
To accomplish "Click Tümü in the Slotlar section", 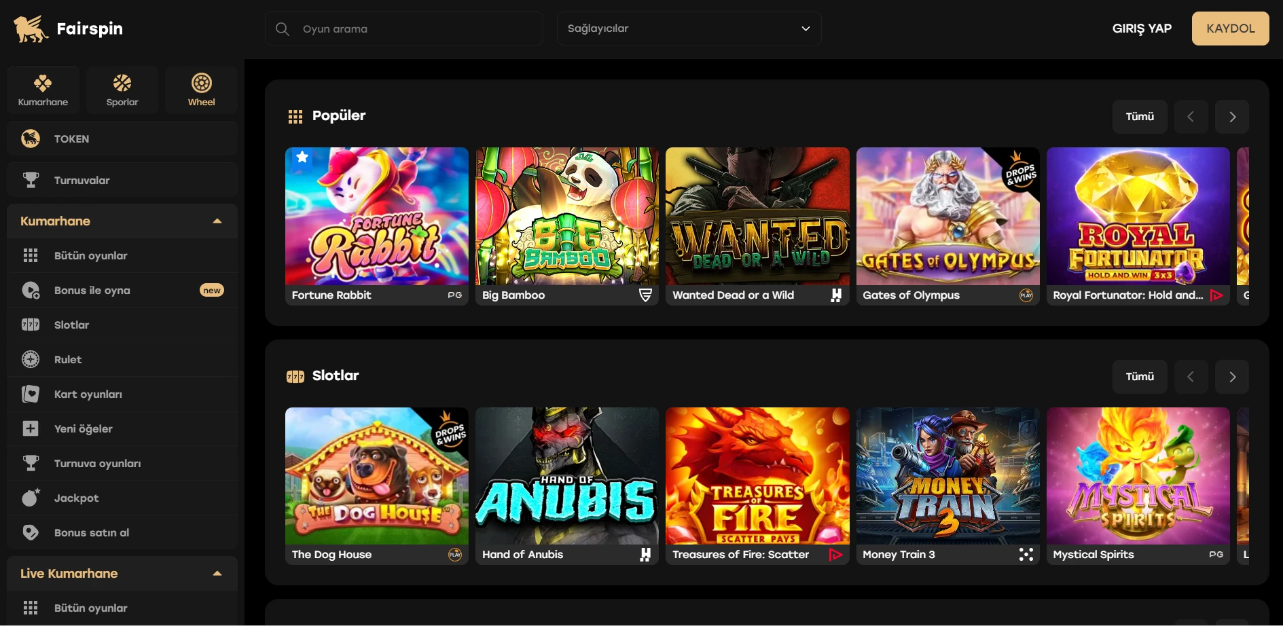I will (x=1140, y=377).
